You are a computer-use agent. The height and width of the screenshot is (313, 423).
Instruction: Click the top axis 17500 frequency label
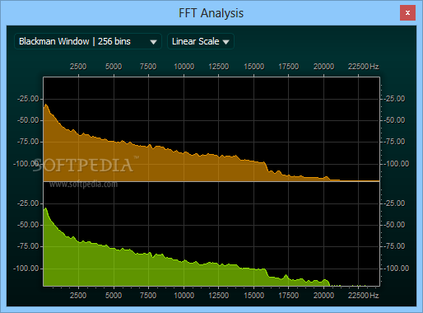[289, 67]
